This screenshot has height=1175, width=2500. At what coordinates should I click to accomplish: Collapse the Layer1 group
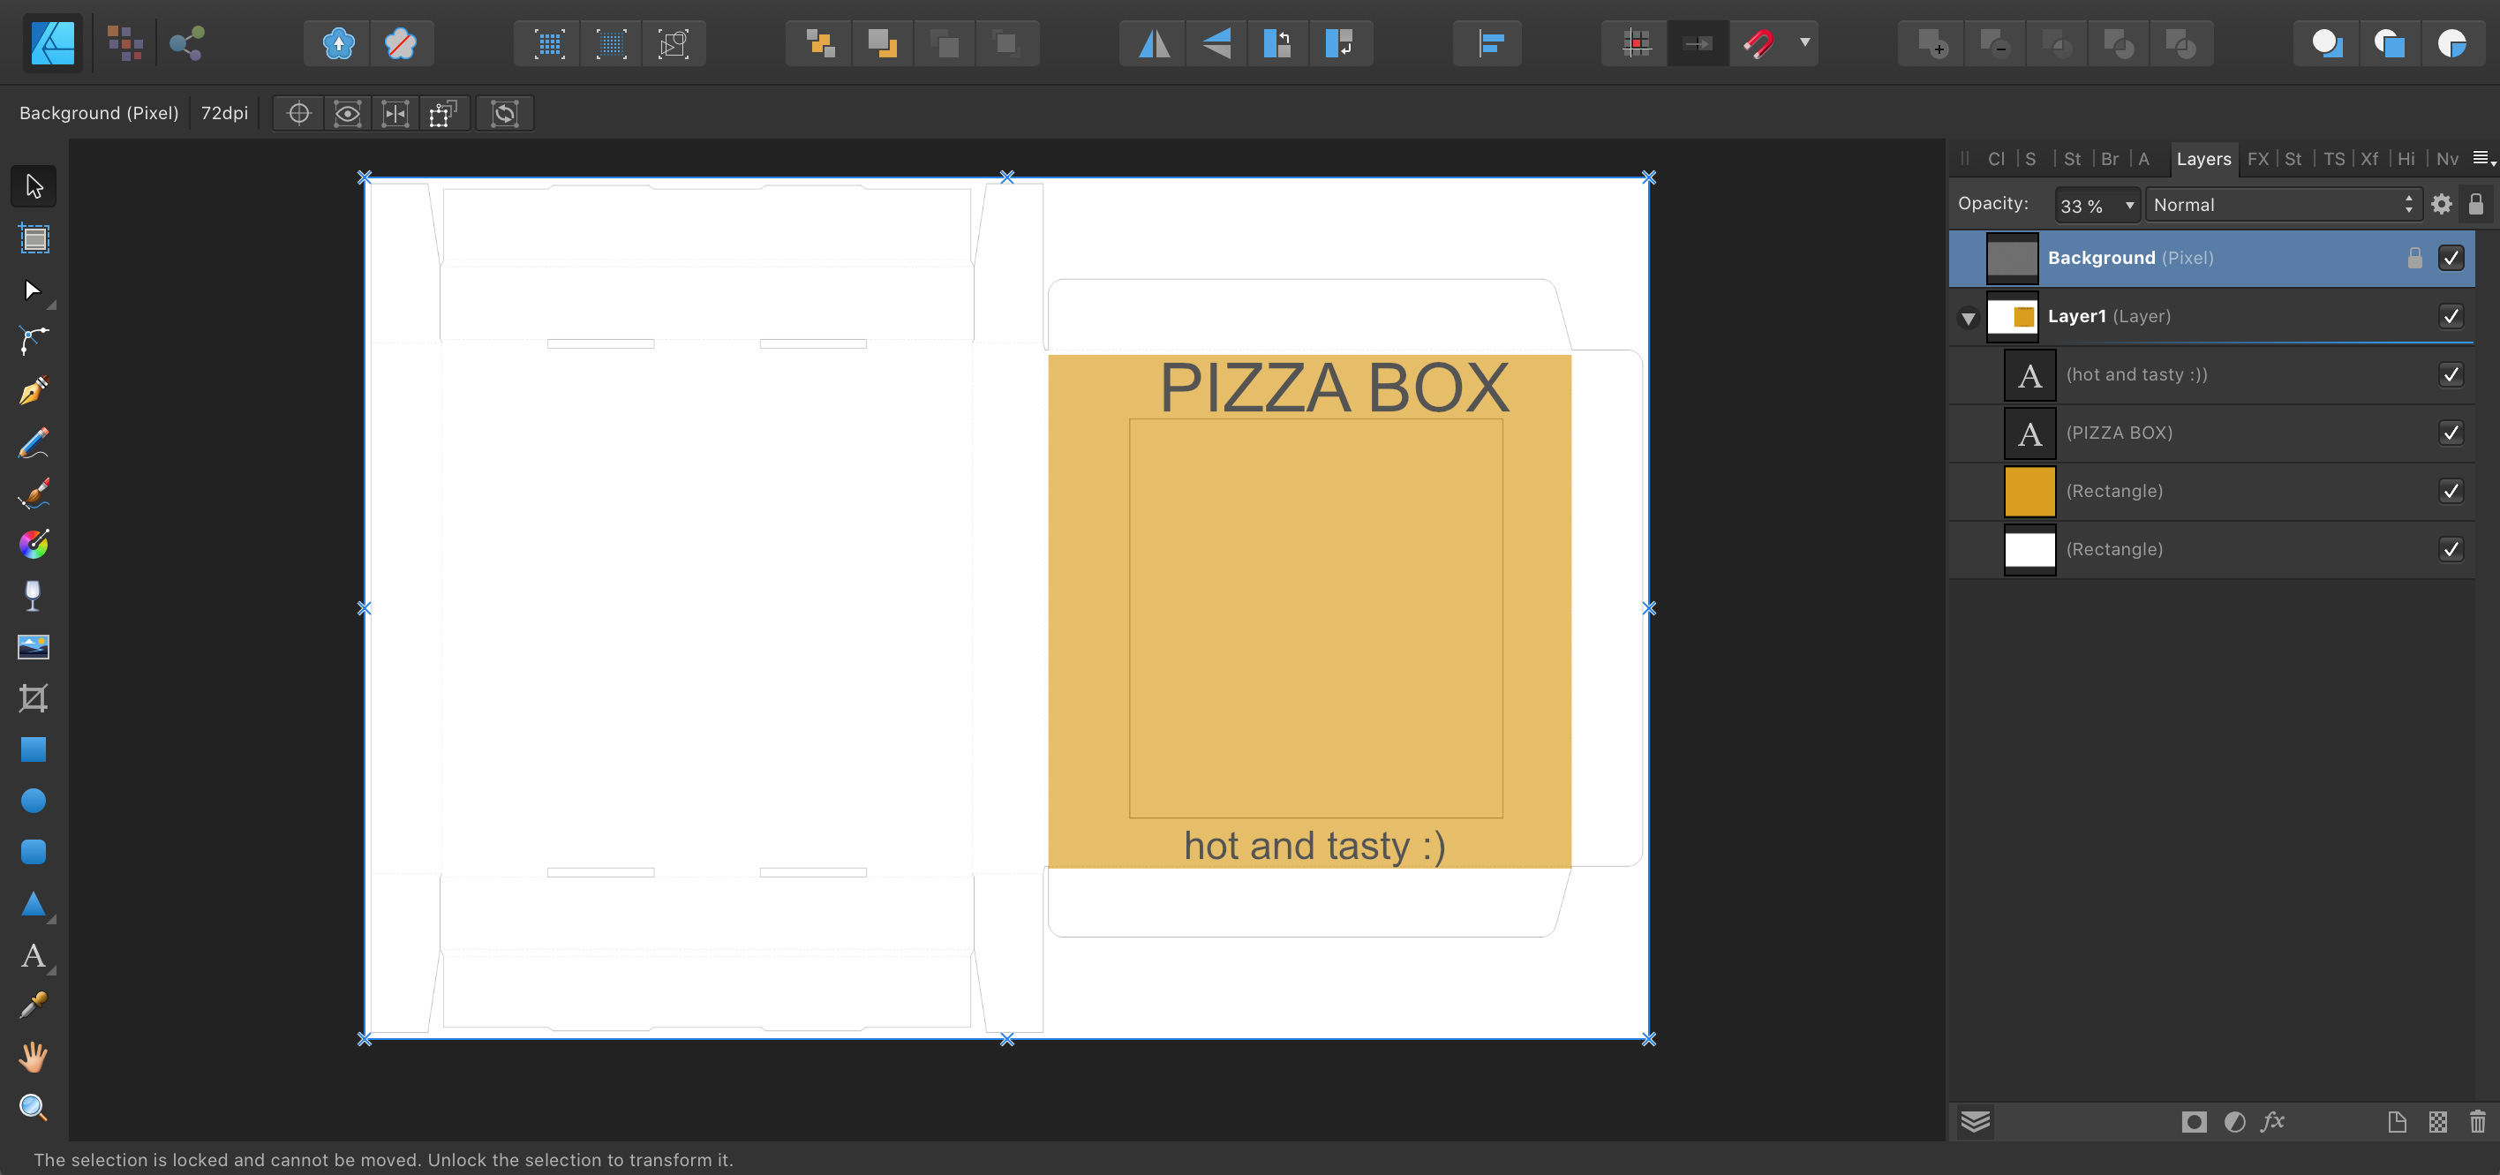(x=1969, y=319)
